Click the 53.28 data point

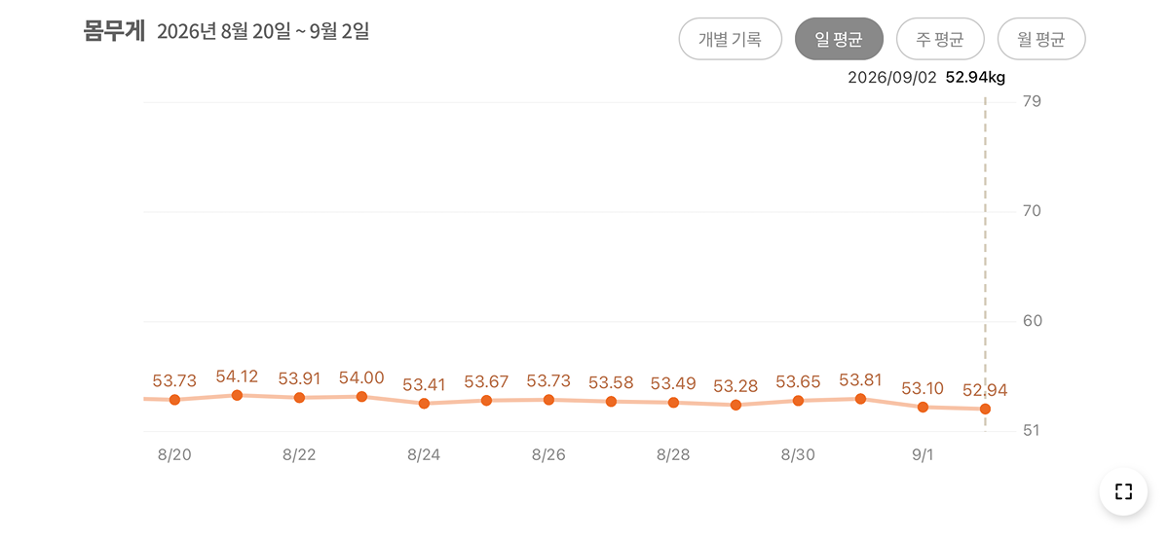click(x=735, y=405)
